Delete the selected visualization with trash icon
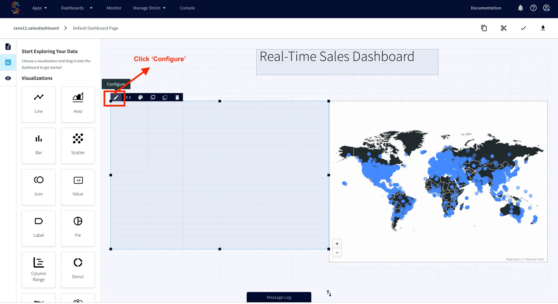The image size is (558, 304). [177, 98]
